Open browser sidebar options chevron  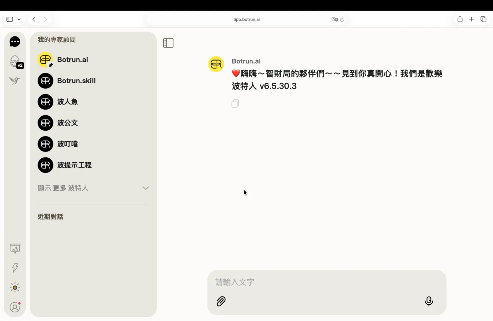[x=19, y=19]
